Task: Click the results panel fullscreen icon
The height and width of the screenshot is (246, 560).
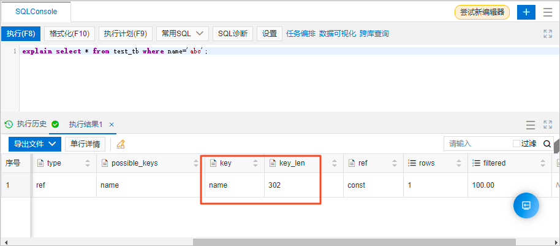Action: (548, 125)
